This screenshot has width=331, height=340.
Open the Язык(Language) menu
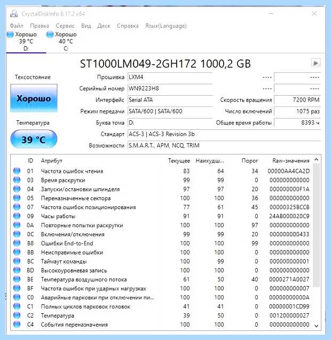point(166,26)
